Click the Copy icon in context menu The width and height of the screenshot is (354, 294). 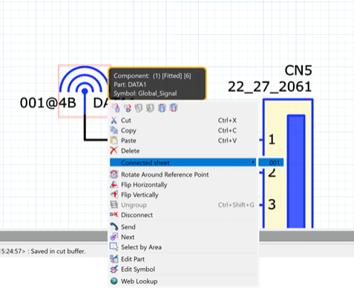click(x=114, y=130)
